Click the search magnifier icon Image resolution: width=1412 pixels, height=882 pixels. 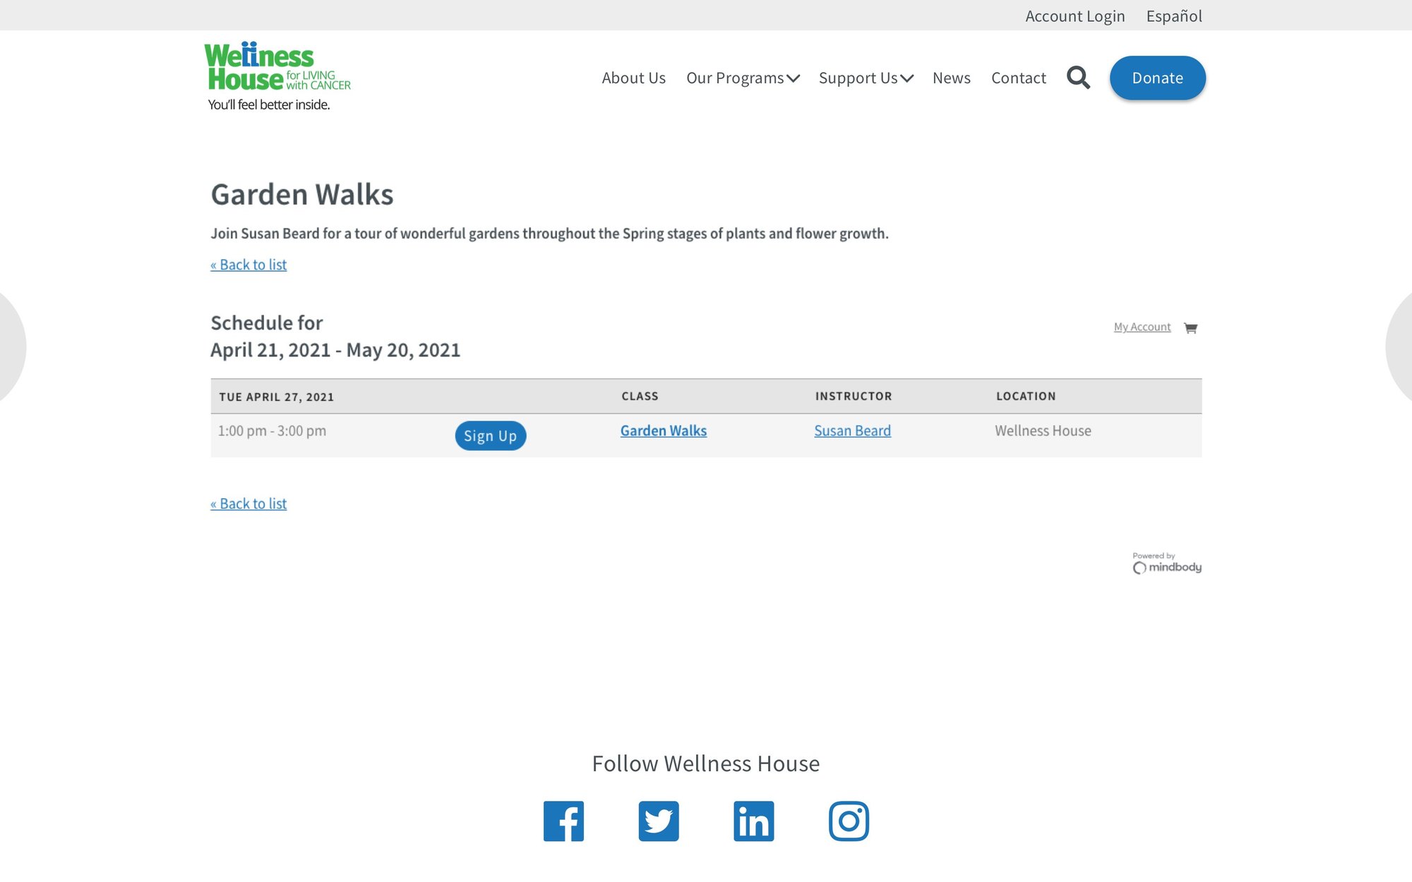tap(1078, 78)
